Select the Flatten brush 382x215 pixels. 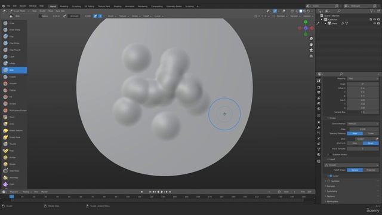(x=14, y=90)
